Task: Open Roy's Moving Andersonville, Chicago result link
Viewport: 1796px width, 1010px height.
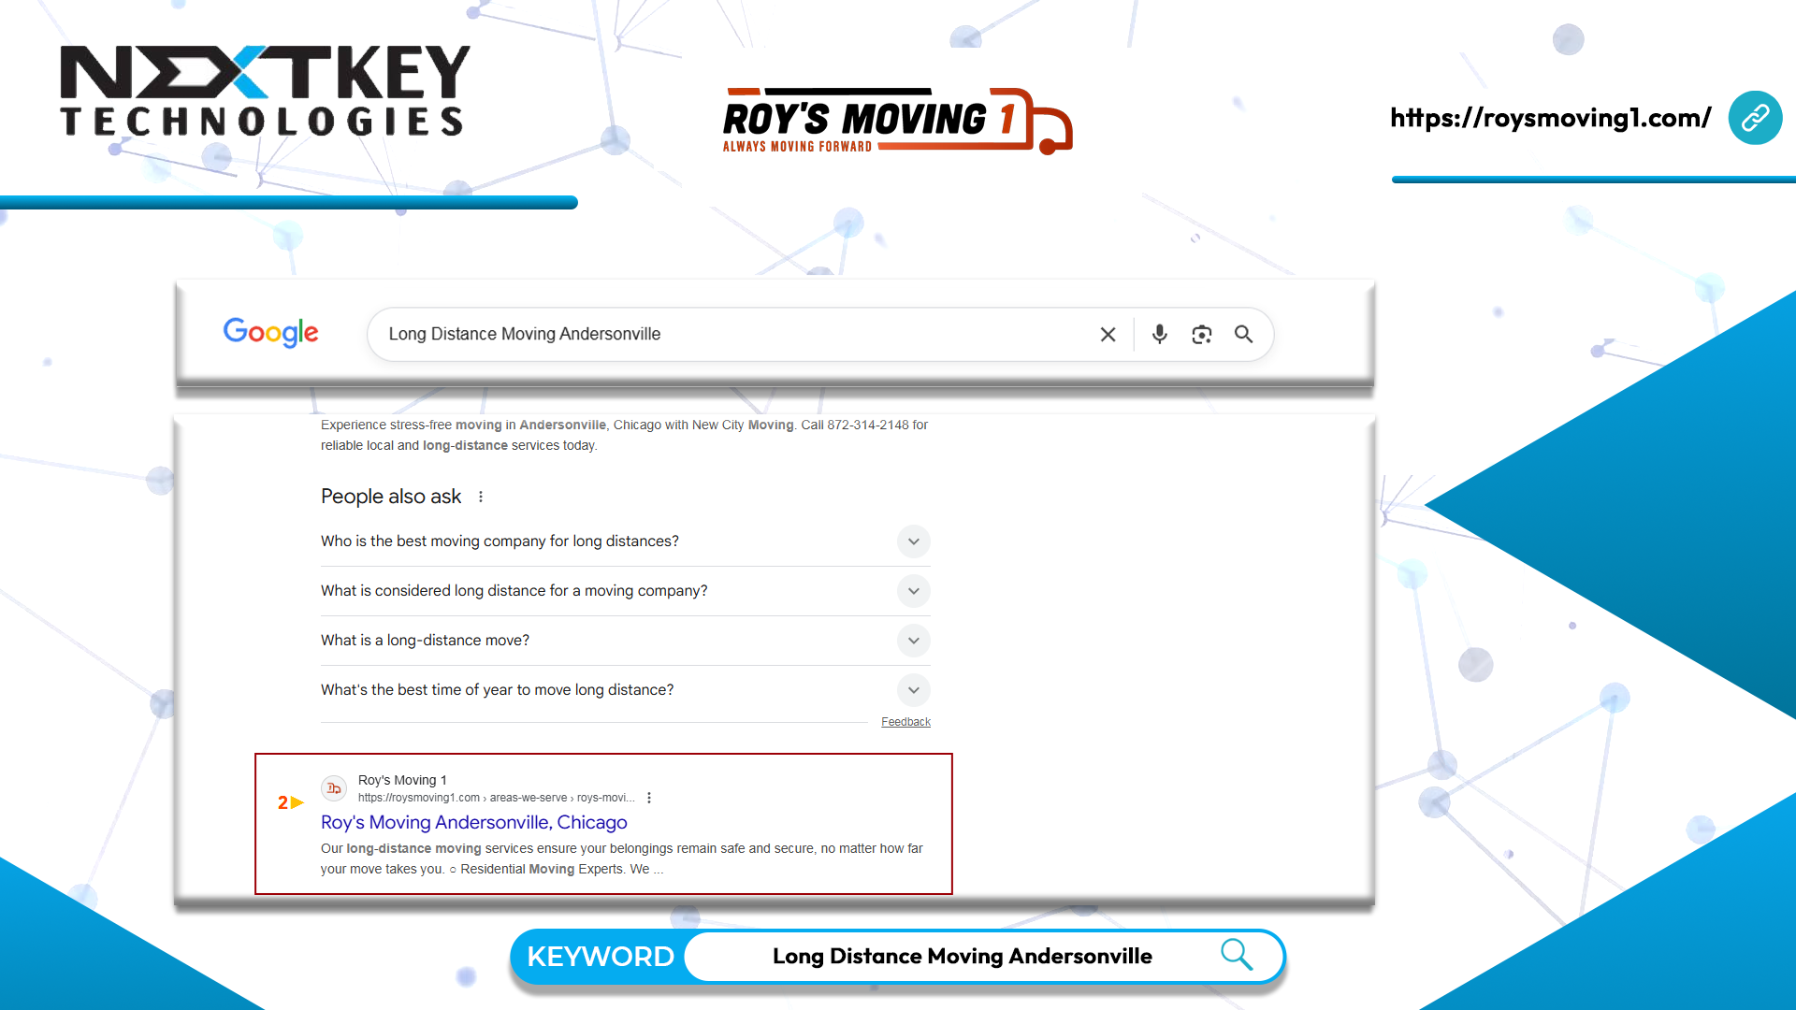Action: point(473,822)
